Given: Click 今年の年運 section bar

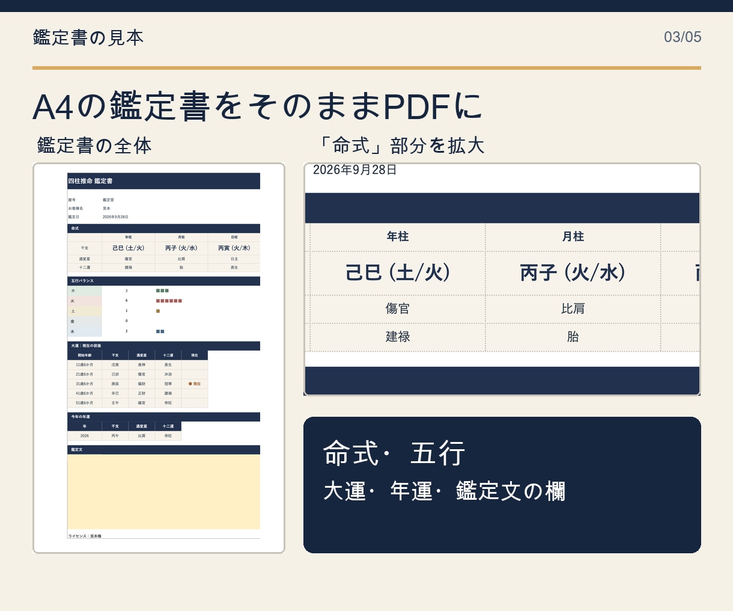Looking at the screenshot, I should click(x=163, y=417).
